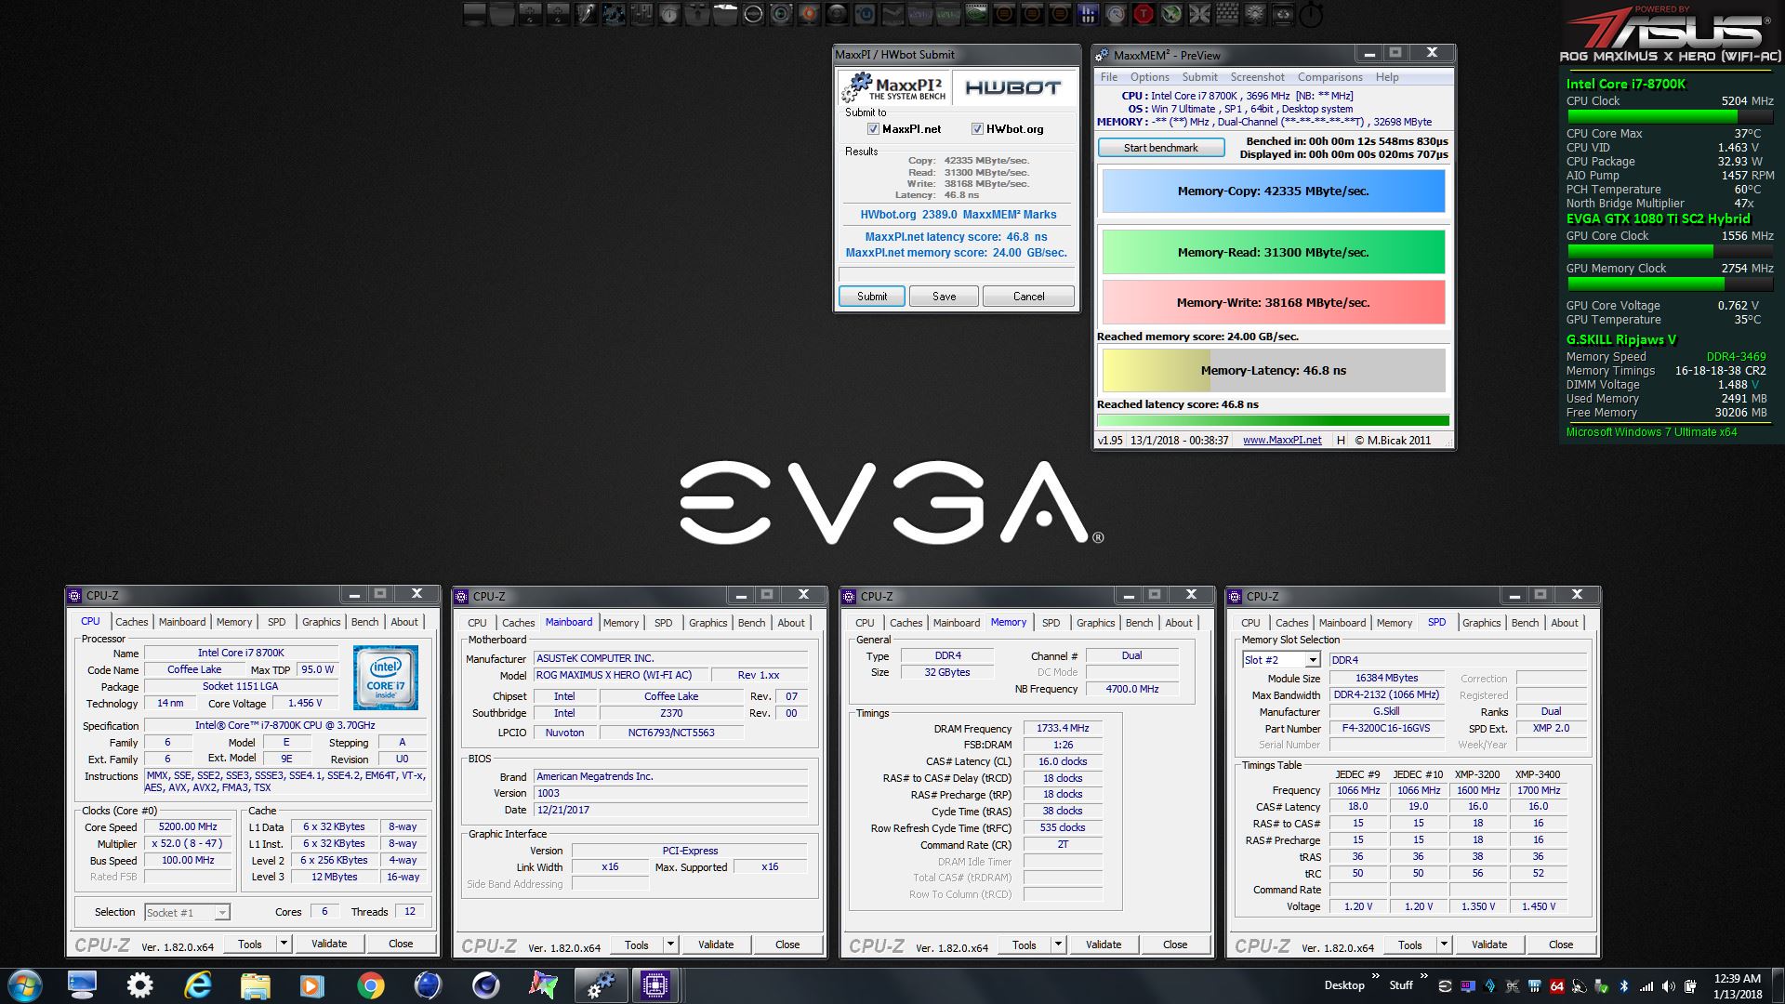Click the power plug tray icon

coord(1691,985)
